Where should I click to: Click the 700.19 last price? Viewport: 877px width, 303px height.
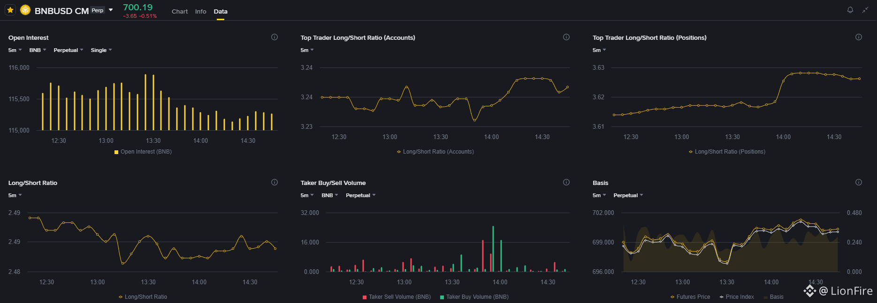click(137, 7)
